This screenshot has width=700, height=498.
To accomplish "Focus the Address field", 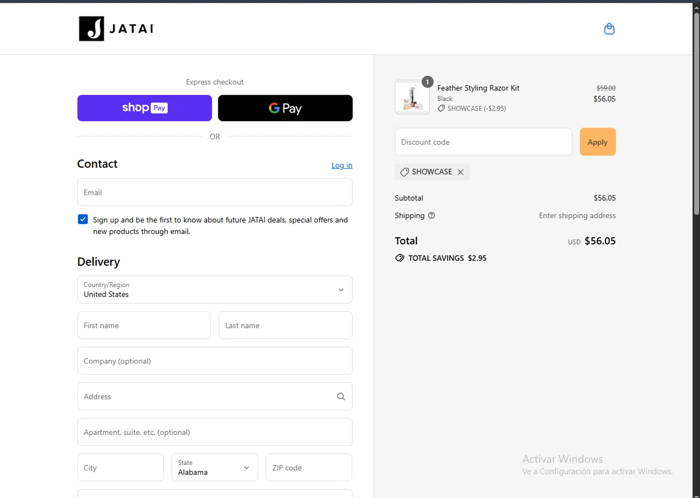I will 215,396.
